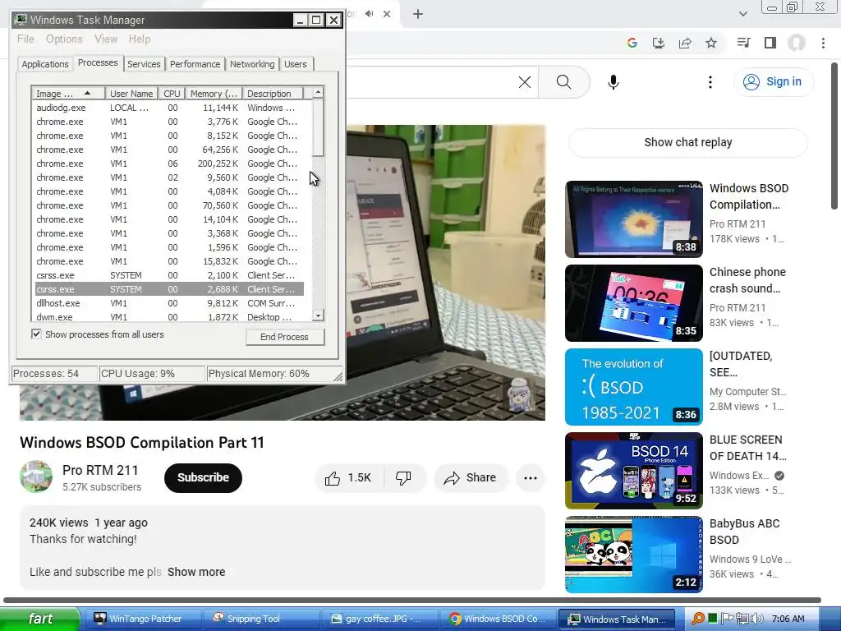Click the horizontal page scrollbar
Image resolution: width=841 pixels, height=631 pixels.
412,601
